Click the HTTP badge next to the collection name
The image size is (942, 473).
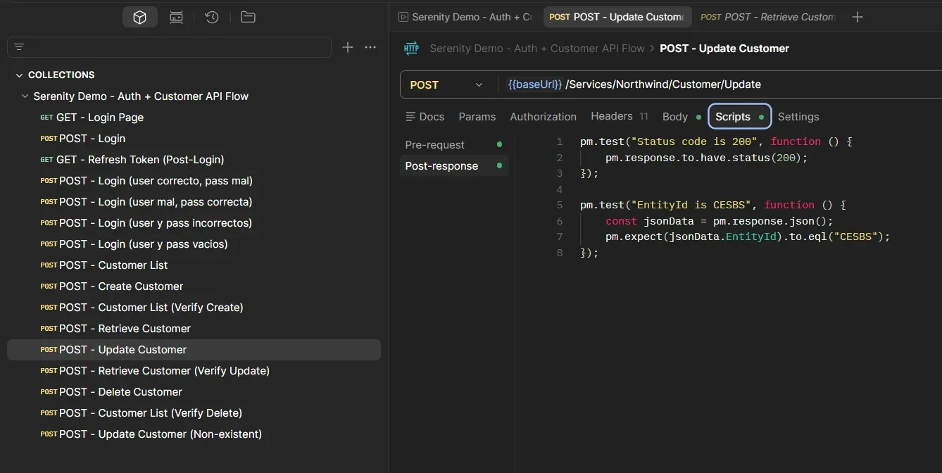tap(411, 48)
